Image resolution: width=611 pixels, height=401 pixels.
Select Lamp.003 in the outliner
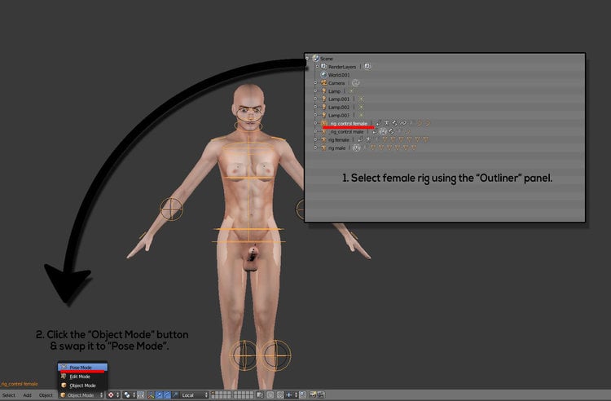click(x=339, y=116)
